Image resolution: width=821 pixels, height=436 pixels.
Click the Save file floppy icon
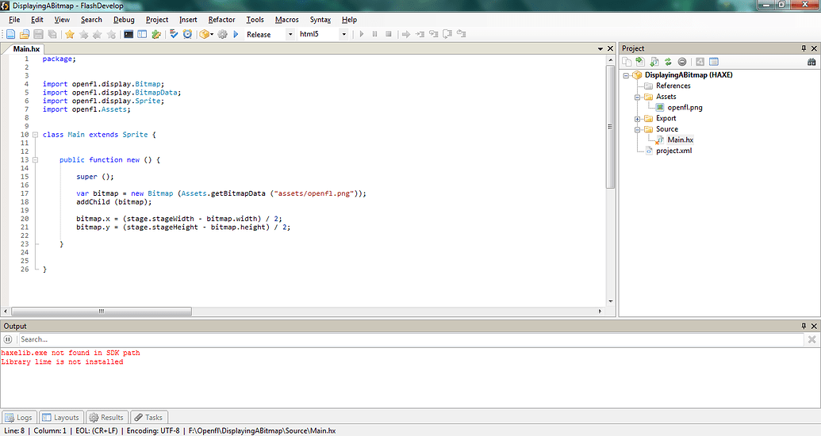(38, 34)
